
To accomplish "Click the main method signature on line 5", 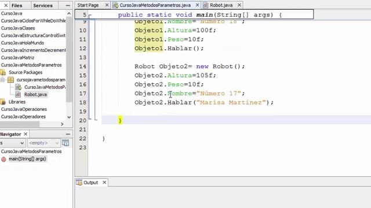I will click(200, 15).
